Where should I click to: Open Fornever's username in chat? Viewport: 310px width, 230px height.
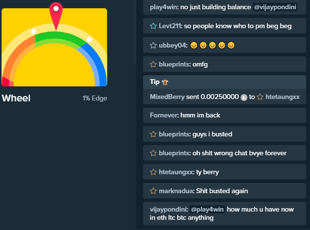pyautogui.click(x=163, y=115)
